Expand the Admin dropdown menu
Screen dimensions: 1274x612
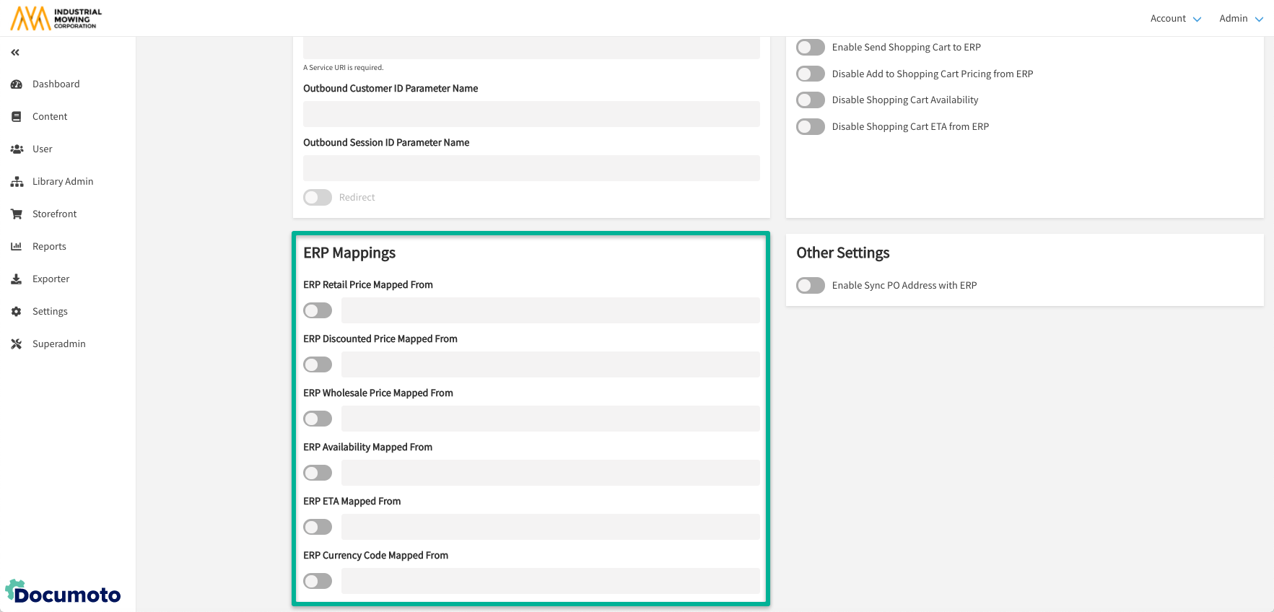(1241, 19)
